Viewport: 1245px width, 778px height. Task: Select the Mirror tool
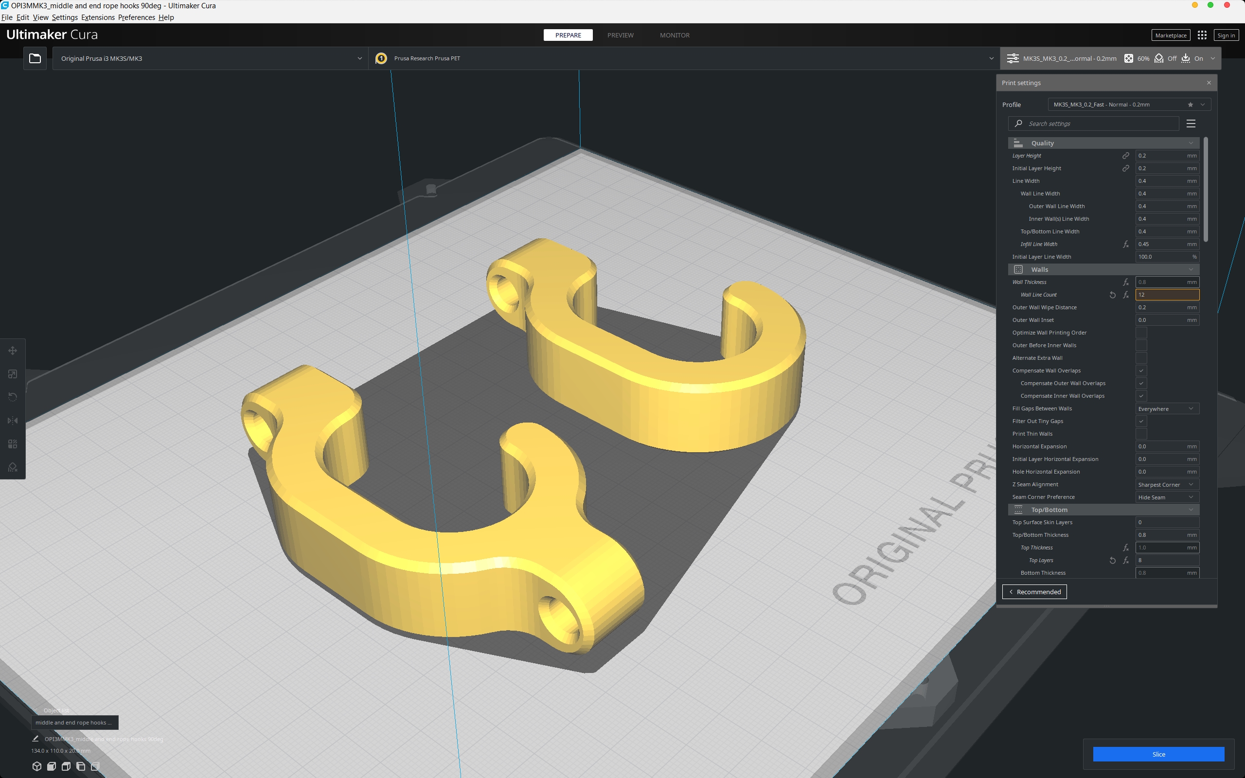[13, 421]
